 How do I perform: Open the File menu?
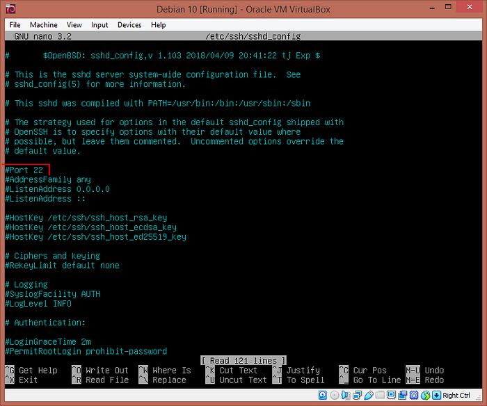[x=15, y=25]
